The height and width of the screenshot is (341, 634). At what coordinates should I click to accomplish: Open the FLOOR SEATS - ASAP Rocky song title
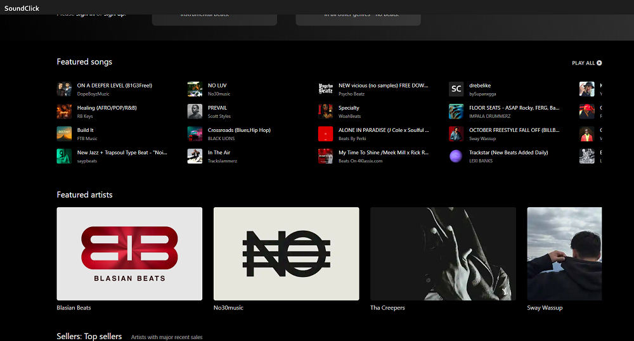click(x=514, y=108)
